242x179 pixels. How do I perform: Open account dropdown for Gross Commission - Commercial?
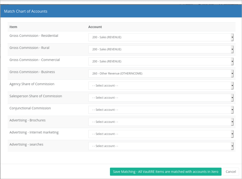point(161,61)
